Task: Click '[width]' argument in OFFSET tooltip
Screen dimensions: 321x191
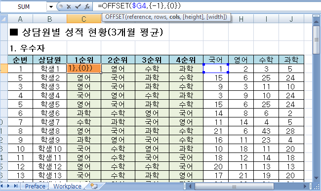Action: [217, 17]
